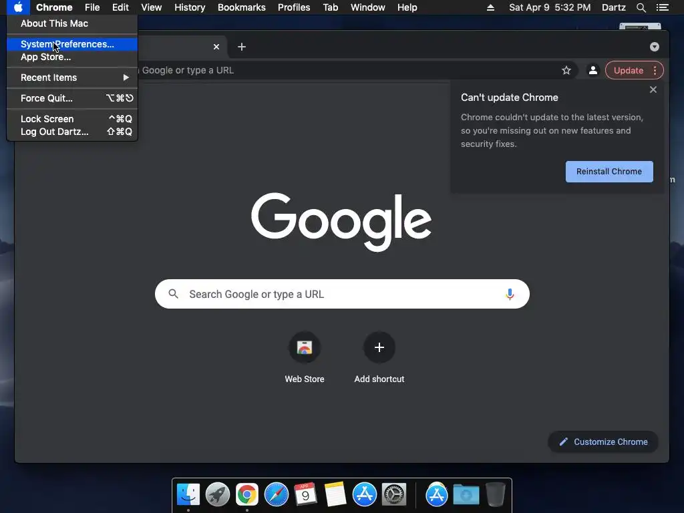
Task: Open the Downloads folder in Dock
Action: [466, 495]
